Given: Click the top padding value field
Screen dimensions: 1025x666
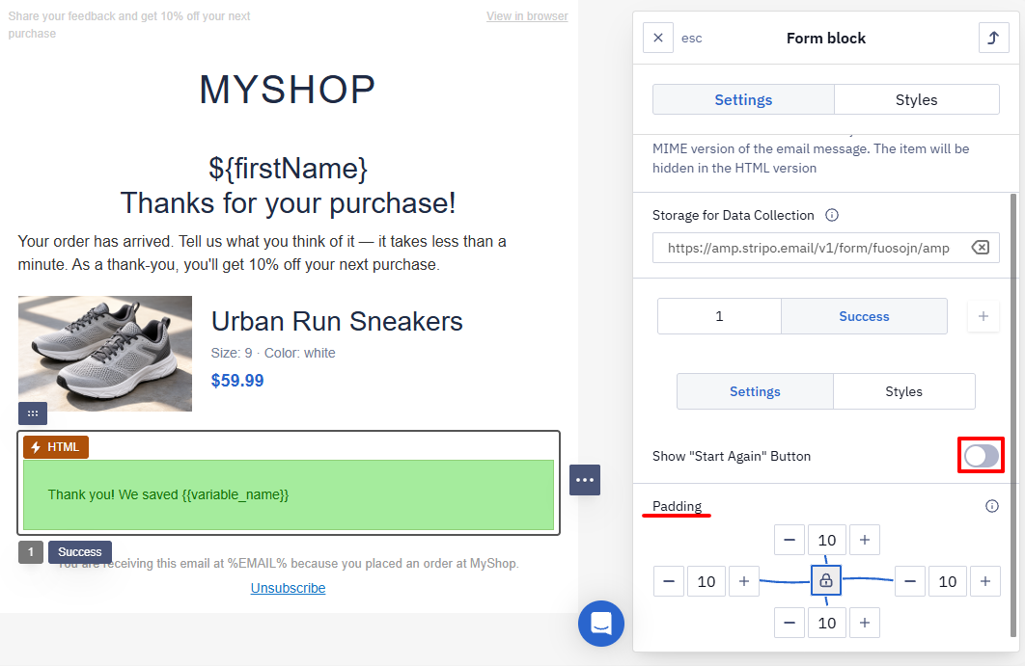Looking at the screenshot, I should click(x=827, y=540).
